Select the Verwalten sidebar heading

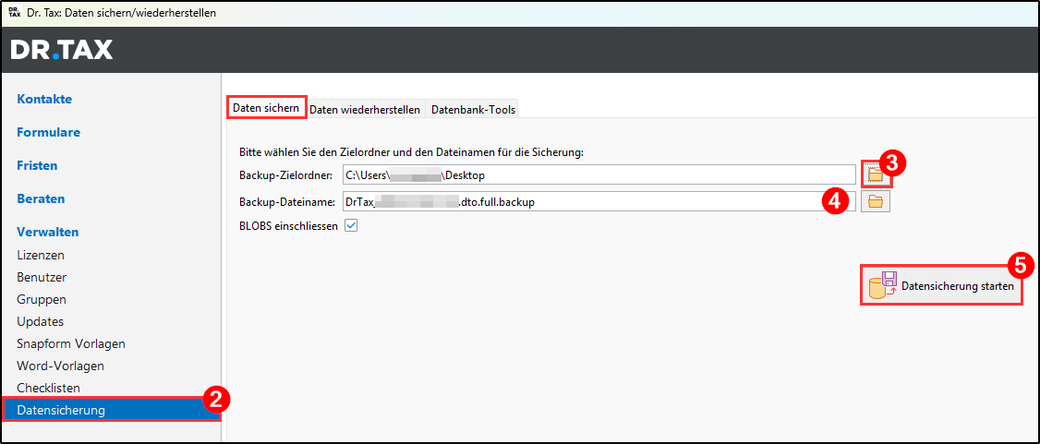point(48,232)
